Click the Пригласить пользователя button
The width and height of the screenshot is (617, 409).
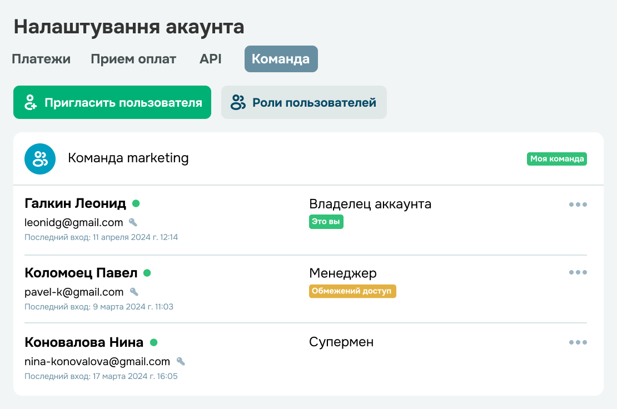[112, 102]
